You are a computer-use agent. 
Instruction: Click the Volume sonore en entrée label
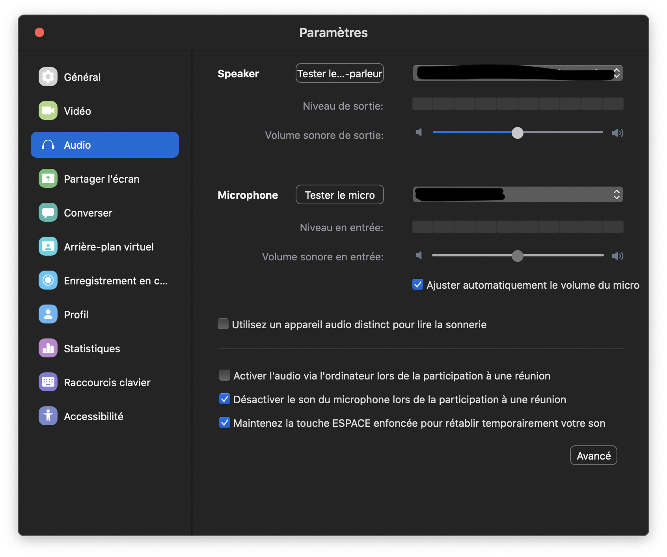point(323,257)
